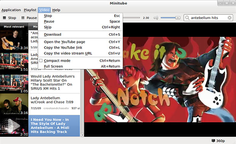Click the crookandchasetv channel name
The width and height of the screenshot is (236, 144).
56,108
